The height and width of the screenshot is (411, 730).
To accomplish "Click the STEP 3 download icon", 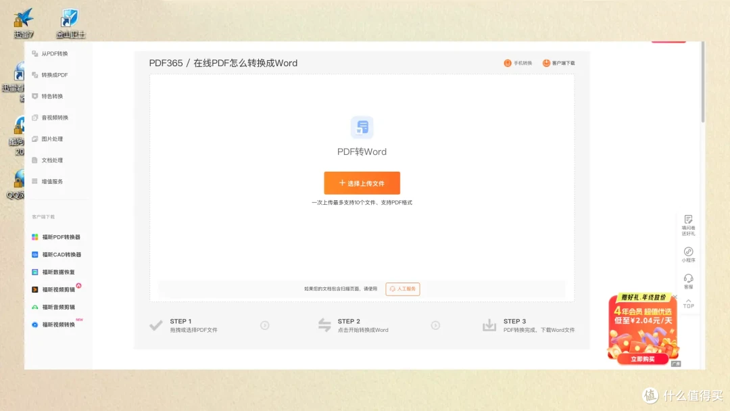I will pyautogui.click(x=489, y=325).
